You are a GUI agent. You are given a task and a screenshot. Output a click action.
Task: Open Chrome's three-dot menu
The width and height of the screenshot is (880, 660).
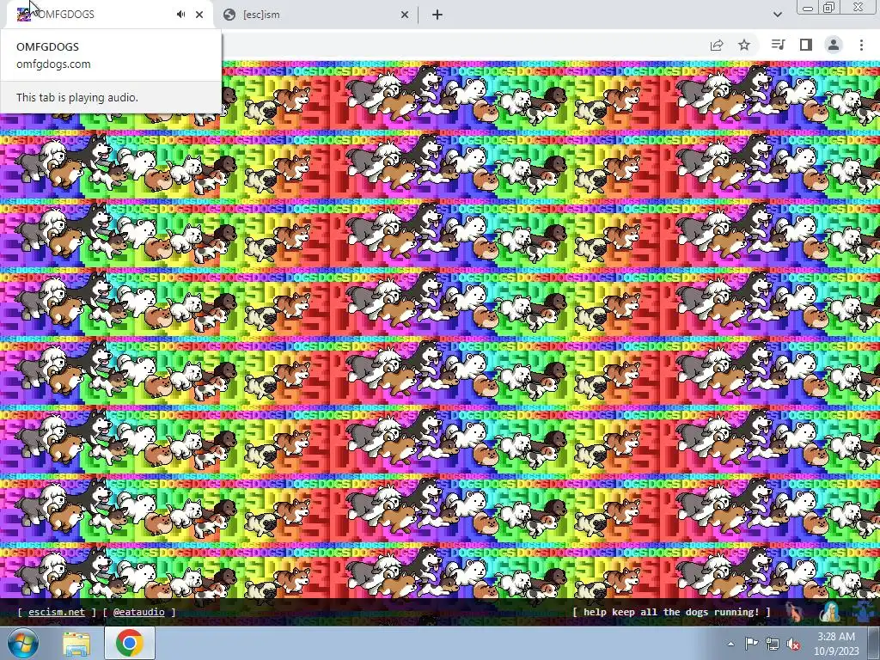(861, 45)
